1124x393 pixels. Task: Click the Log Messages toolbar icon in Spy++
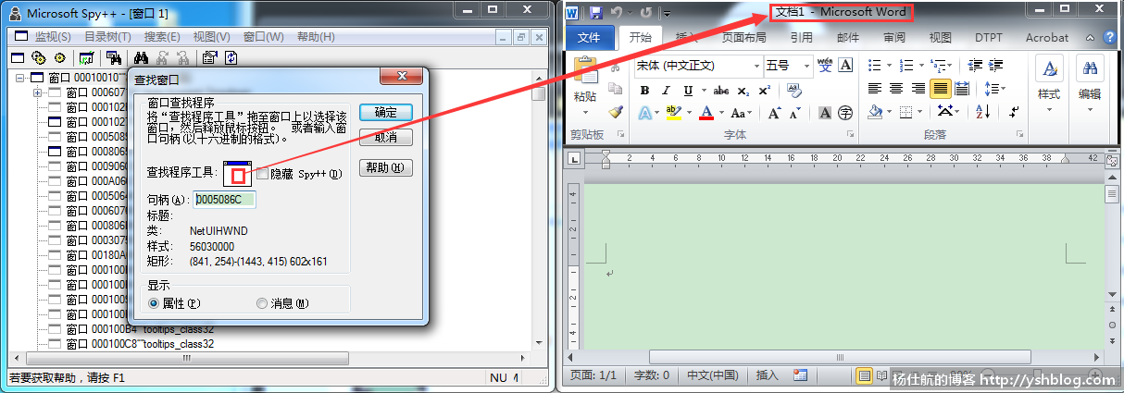click(x=86, y=57)
